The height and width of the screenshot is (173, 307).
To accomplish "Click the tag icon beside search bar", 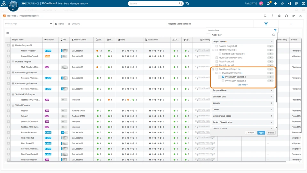I will [x=187, y=4].
